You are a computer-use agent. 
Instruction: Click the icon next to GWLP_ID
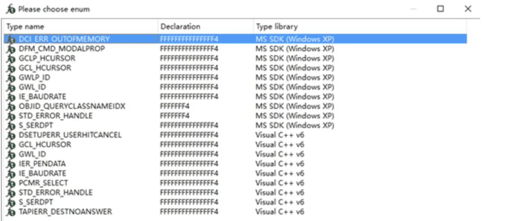pyautogui.click(x=11, y=78)
